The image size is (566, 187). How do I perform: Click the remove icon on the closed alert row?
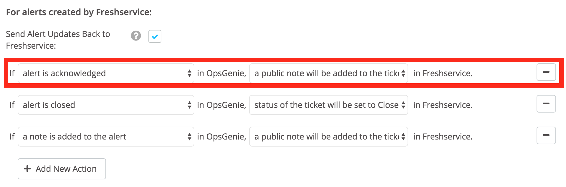546,103
